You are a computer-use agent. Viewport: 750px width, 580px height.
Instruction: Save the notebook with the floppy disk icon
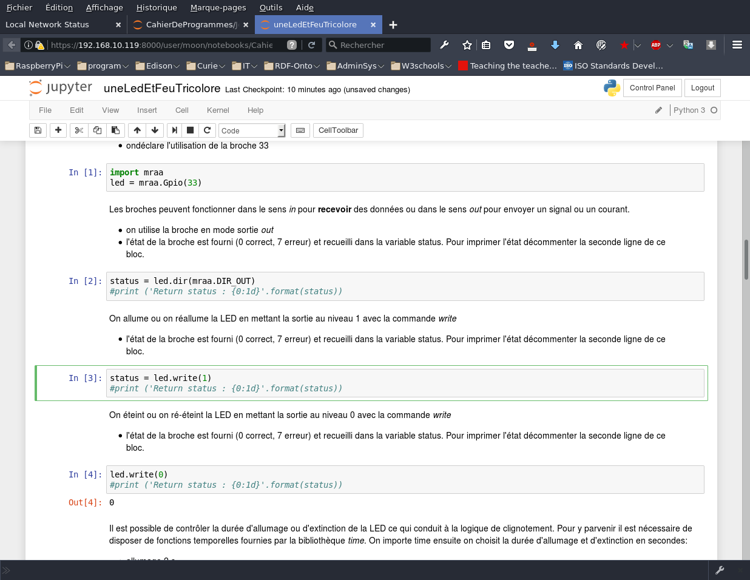tap(38, 130)
